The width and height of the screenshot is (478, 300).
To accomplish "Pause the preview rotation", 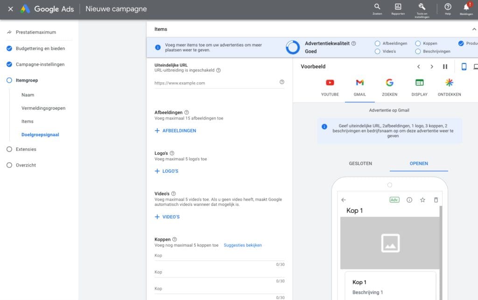I will [445, 66].
